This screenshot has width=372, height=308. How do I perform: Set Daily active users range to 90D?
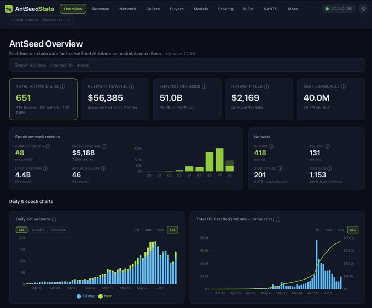[x=160, y=230]
